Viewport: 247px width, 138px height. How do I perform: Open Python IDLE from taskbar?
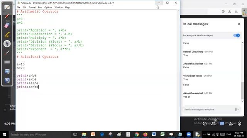197,135
